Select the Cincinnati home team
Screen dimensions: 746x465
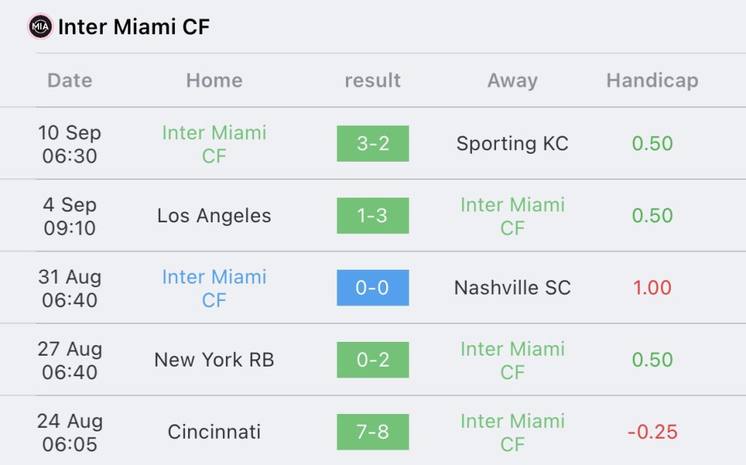(214, 432)
